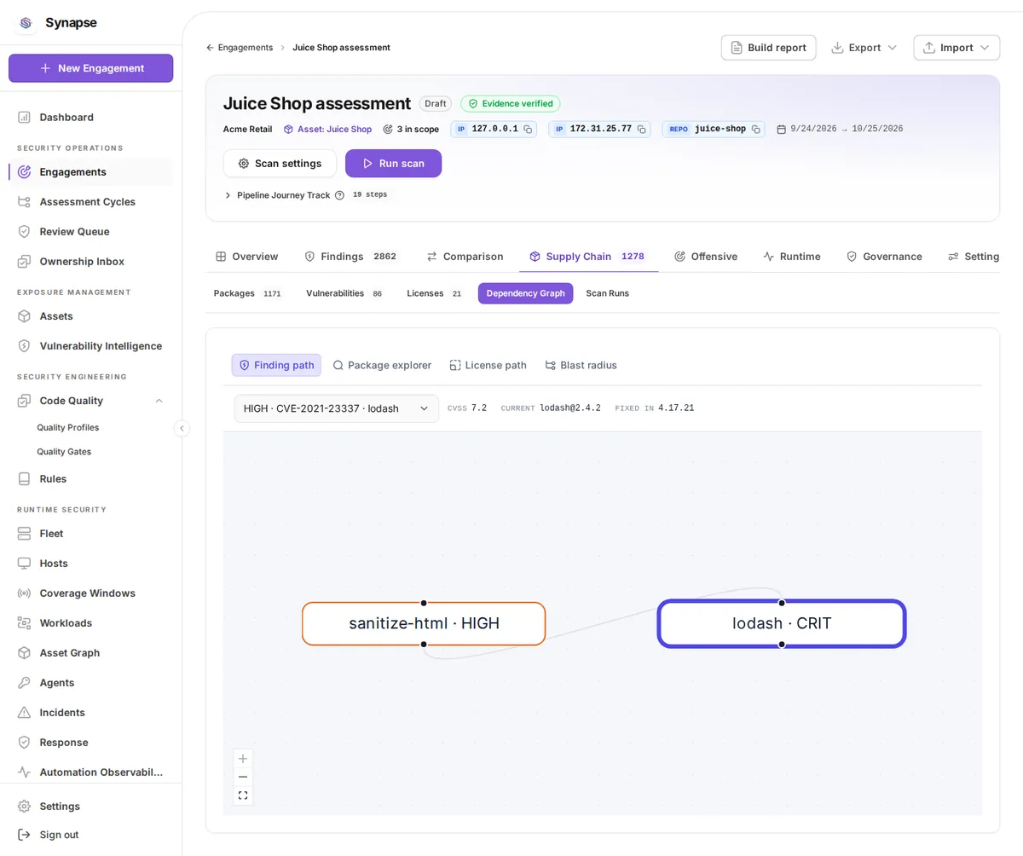Open Quality Profiles
This screenshot has height=856, width=1023.
tap(68, 427)
